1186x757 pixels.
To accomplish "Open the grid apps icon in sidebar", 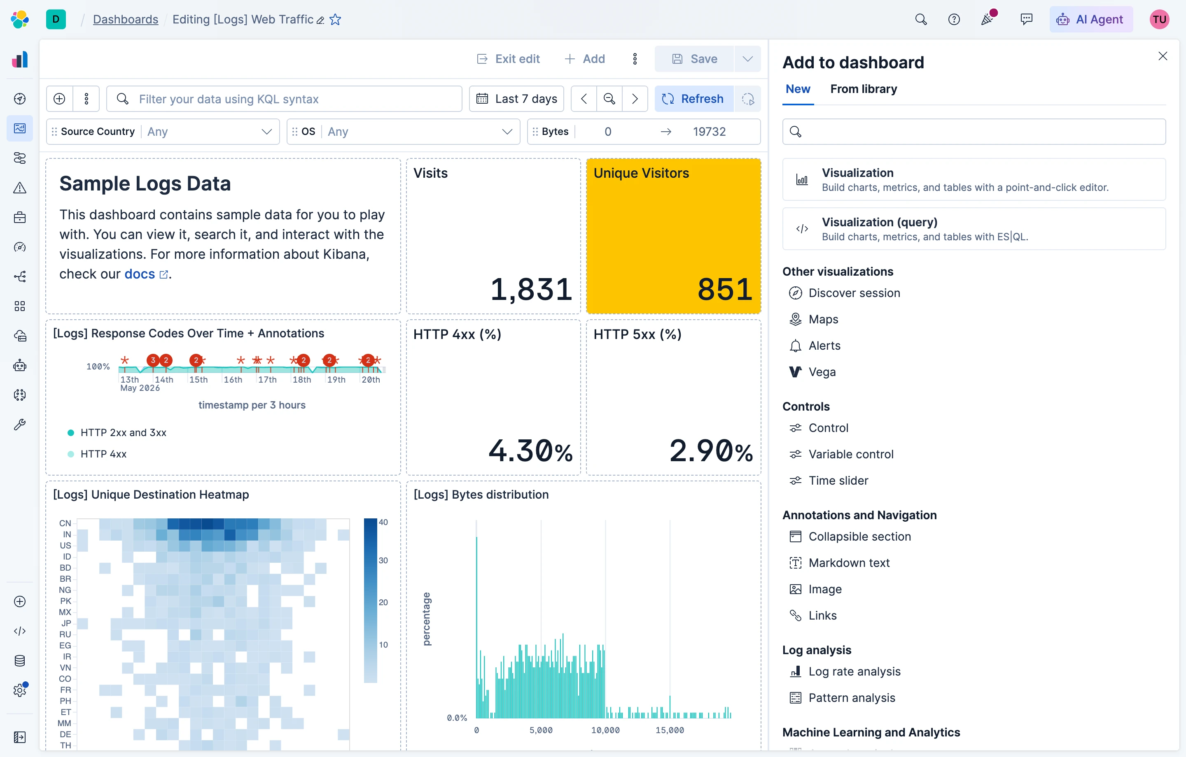I will pyautogui.click(x=20, y=306).
